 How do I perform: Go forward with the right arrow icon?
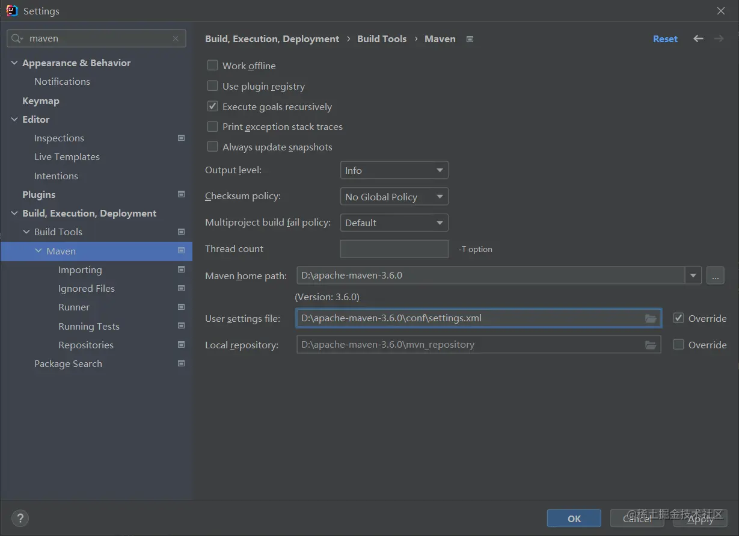coord(719,39)
